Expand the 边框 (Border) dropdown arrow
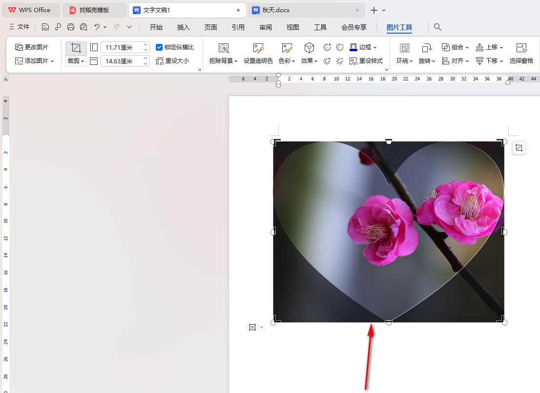This screenshot has height=393, width=540. [375, 47]
